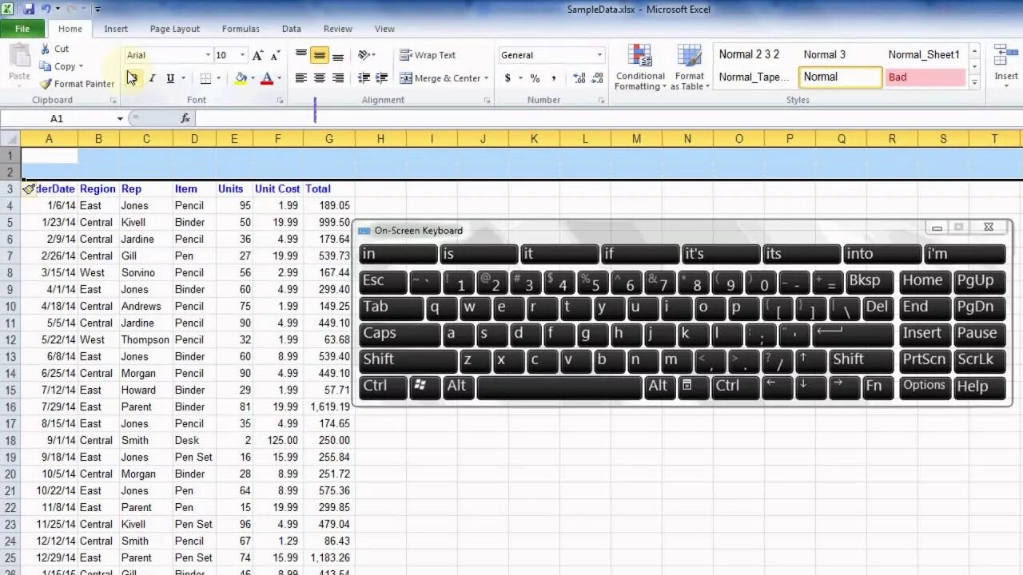1023x575 pixels.
Task: Select the Normal 3 cell style
Action: [840, 55]
